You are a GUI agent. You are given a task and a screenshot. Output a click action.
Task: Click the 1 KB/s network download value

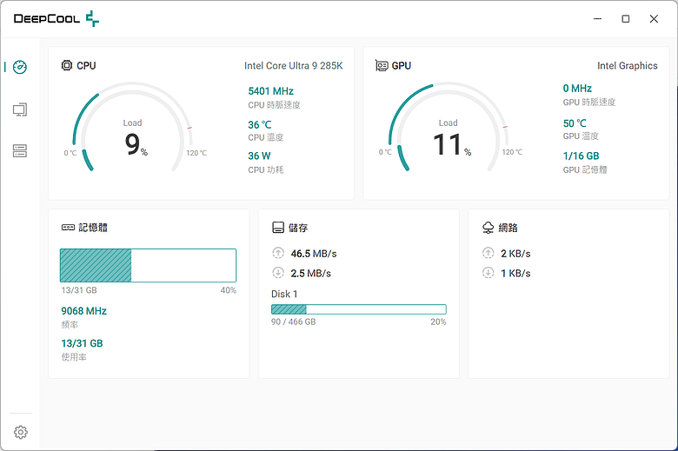coord(515,273)
